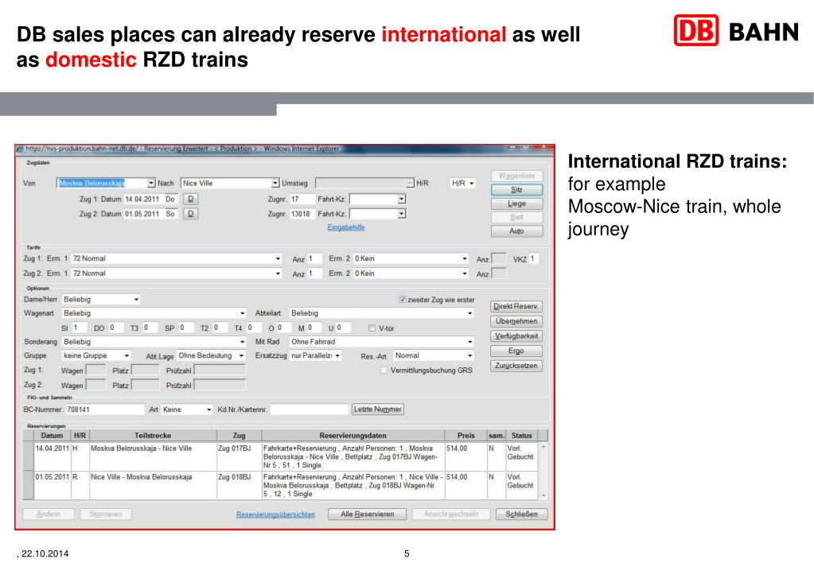
Task: Open the Mit Rad 'Ohne Fahrrad' dropdown
Action: (x=469, y=342)
